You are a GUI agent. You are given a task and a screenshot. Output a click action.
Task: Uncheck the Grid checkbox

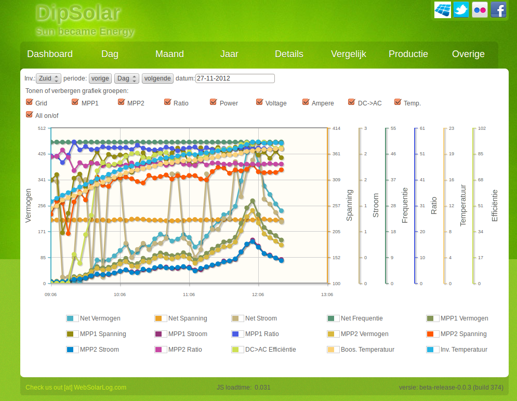point(29,102)
